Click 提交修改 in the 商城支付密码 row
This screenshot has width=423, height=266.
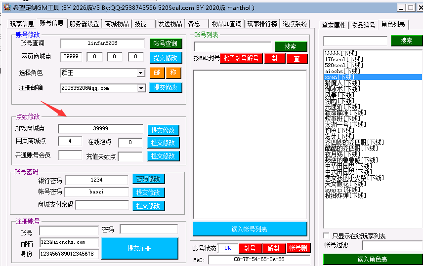point(148,206)
